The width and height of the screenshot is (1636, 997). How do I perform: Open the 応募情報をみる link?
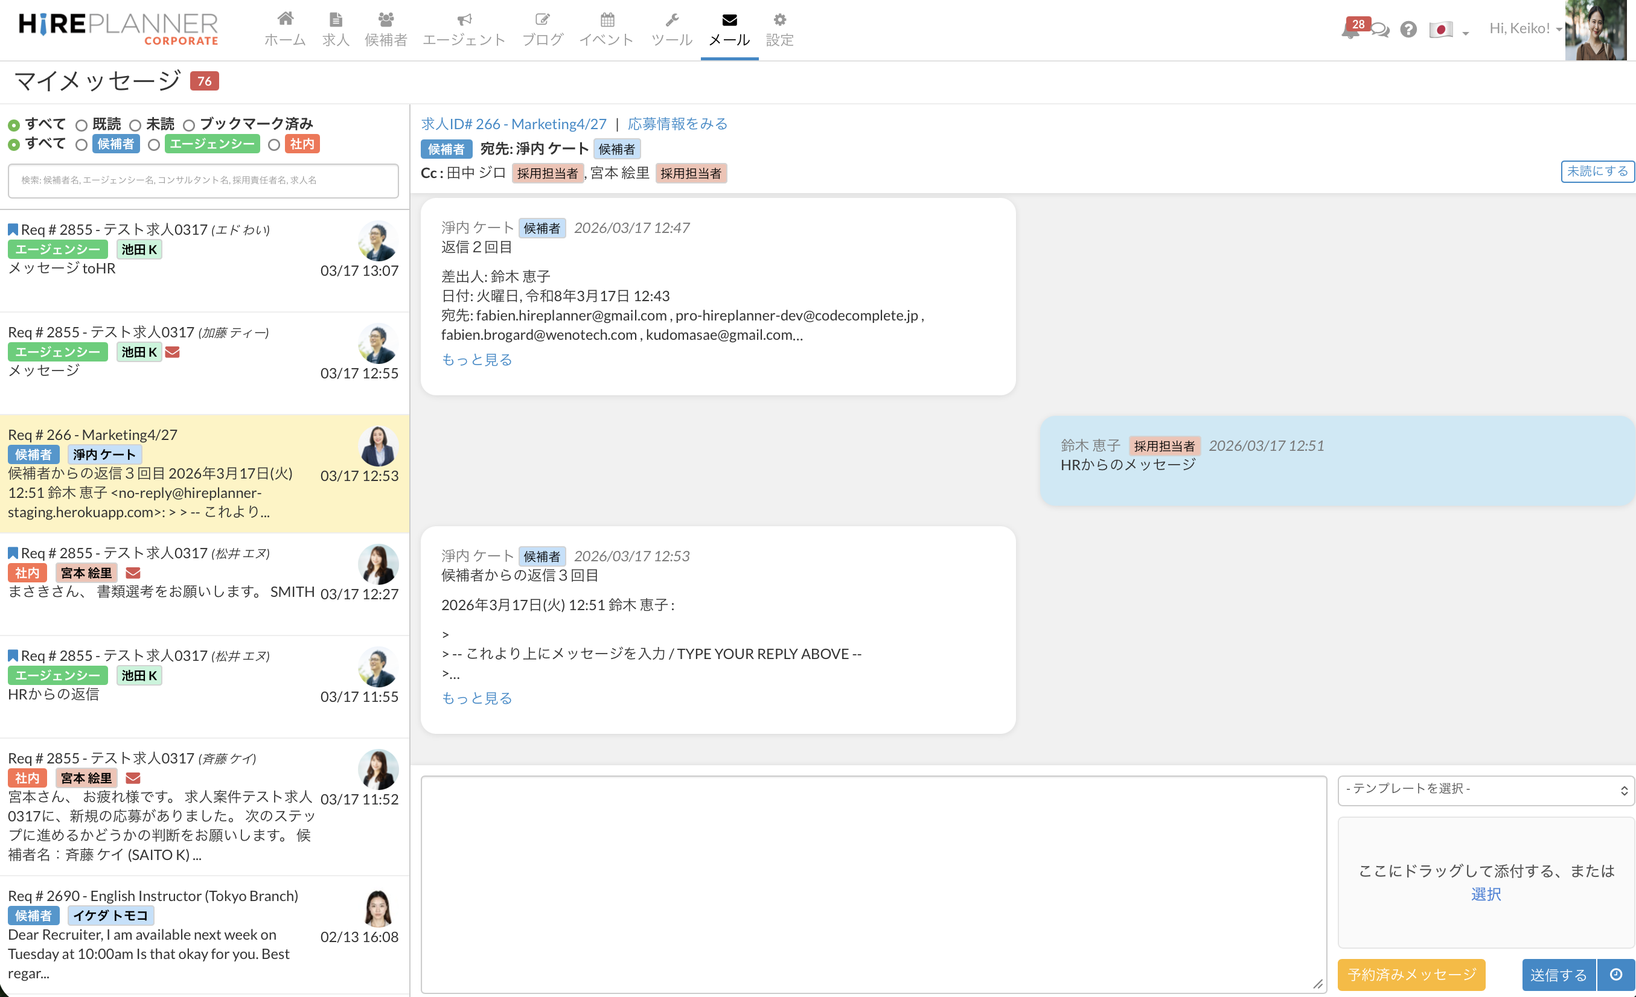click(677, 124)
